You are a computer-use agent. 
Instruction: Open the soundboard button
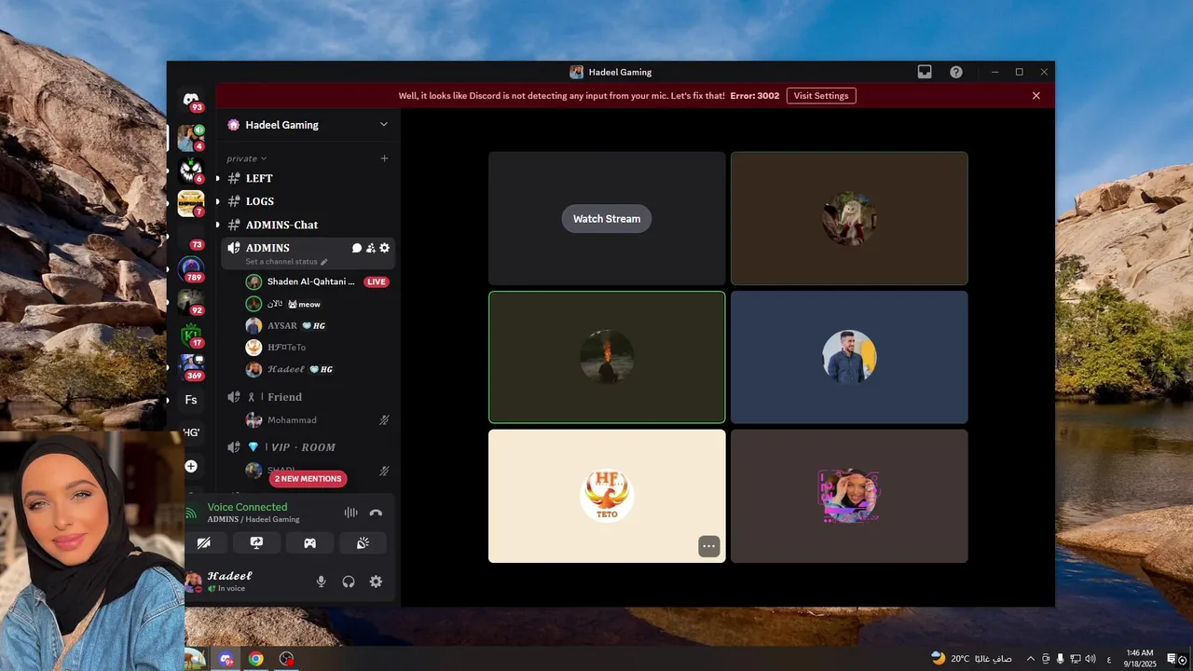(x=363, y=543)
